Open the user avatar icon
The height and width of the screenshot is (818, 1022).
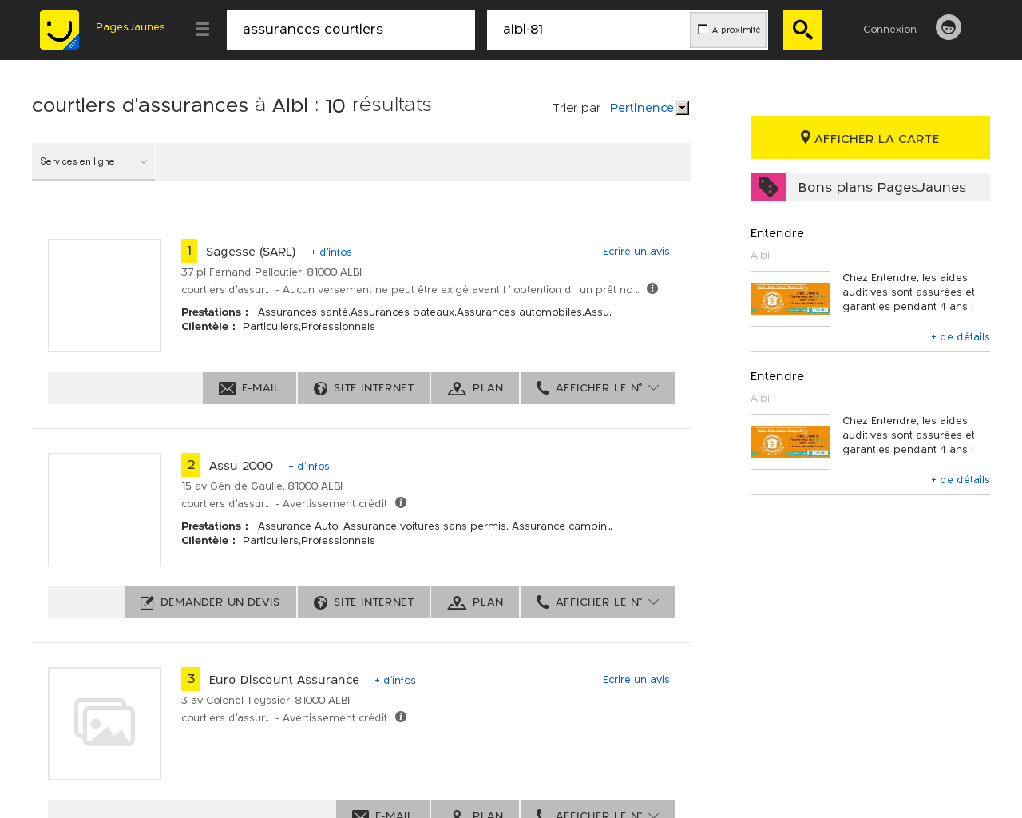949,27
